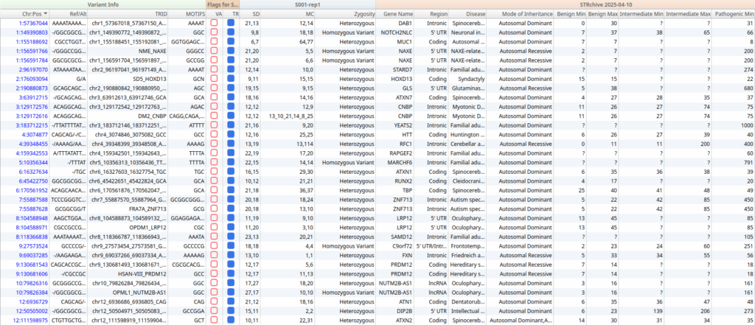Viewport: 755px width, 325px height.
Task: Sort by the Benign Min column header
Action: tap(570, 14)
